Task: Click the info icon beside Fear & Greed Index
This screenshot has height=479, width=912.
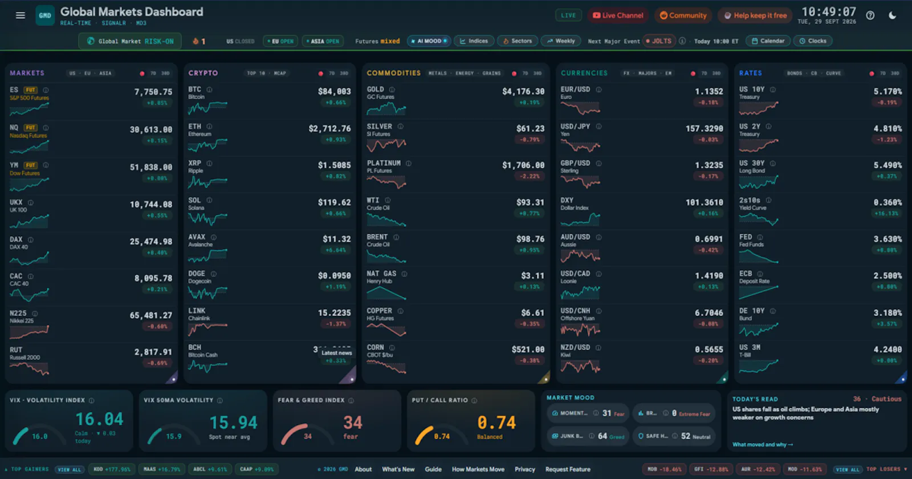Action: [351, 401]
